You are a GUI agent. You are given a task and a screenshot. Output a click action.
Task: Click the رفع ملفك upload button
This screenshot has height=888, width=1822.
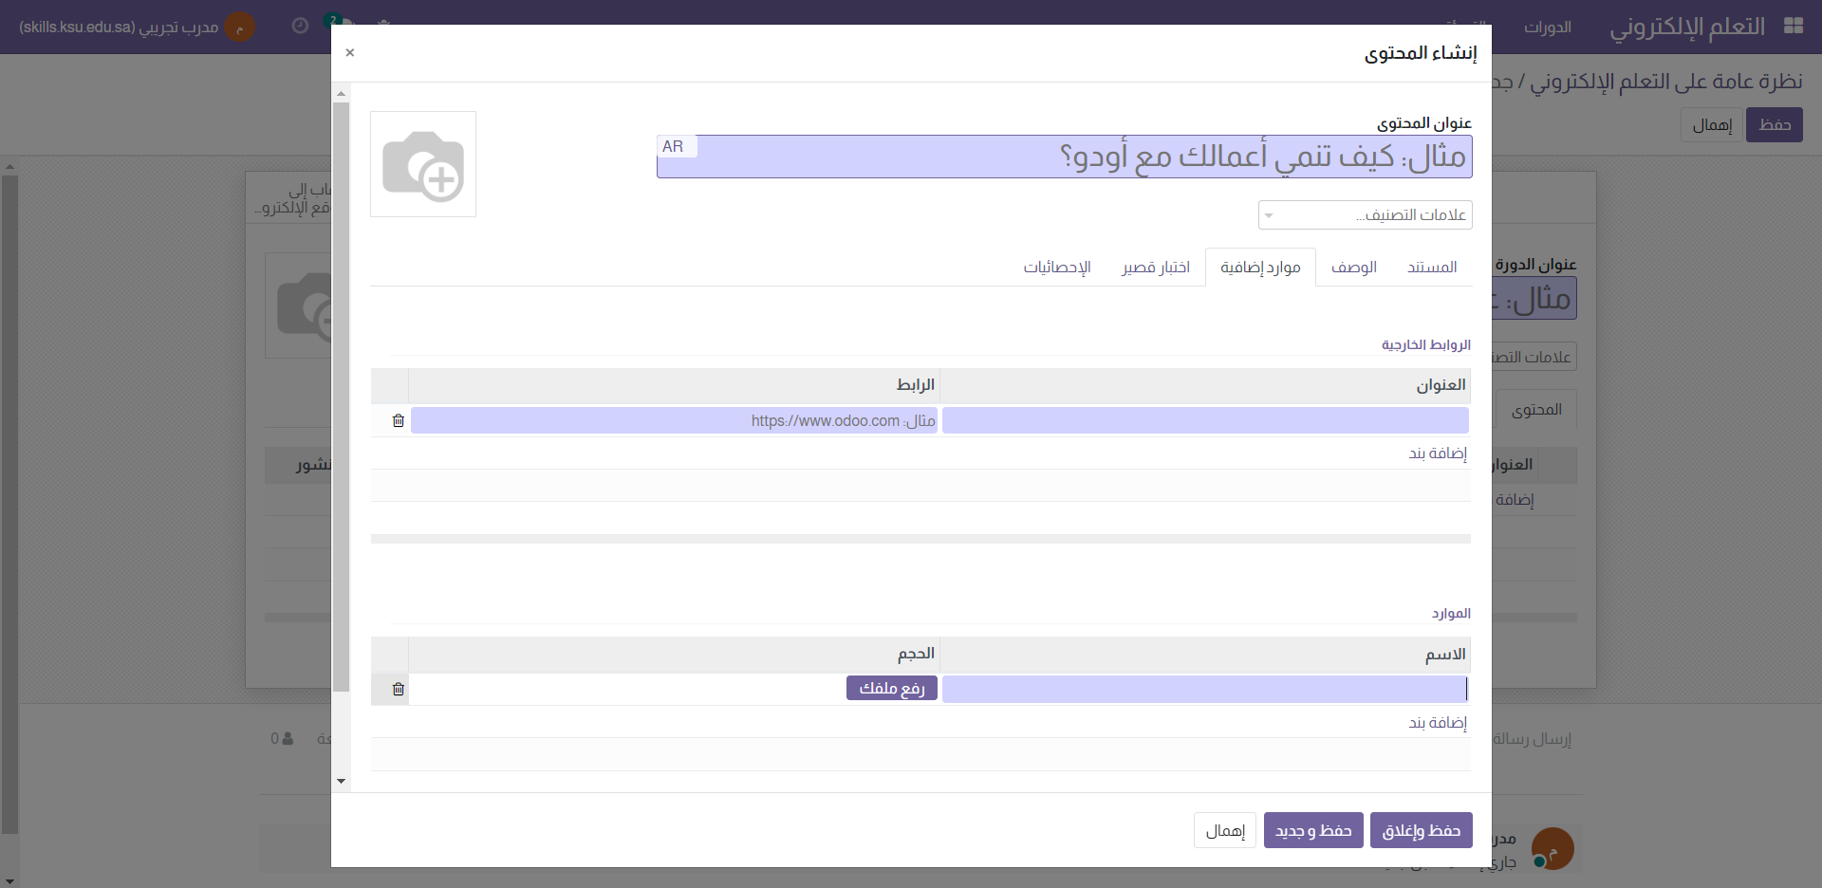pos(891,688)
